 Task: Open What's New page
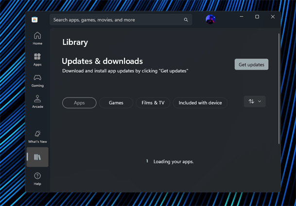click(37, 137)
